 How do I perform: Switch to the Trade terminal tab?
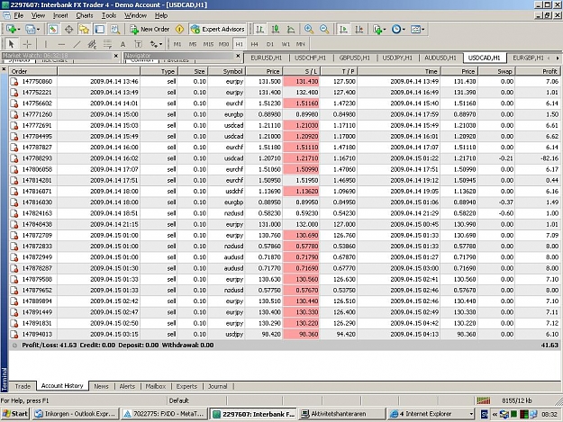coord(23,386)
